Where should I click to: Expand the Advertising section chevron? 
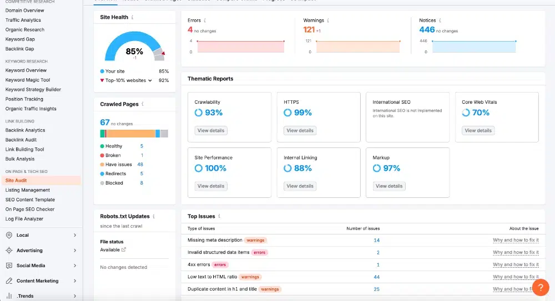pyautogui.click(x=75, y=251)
